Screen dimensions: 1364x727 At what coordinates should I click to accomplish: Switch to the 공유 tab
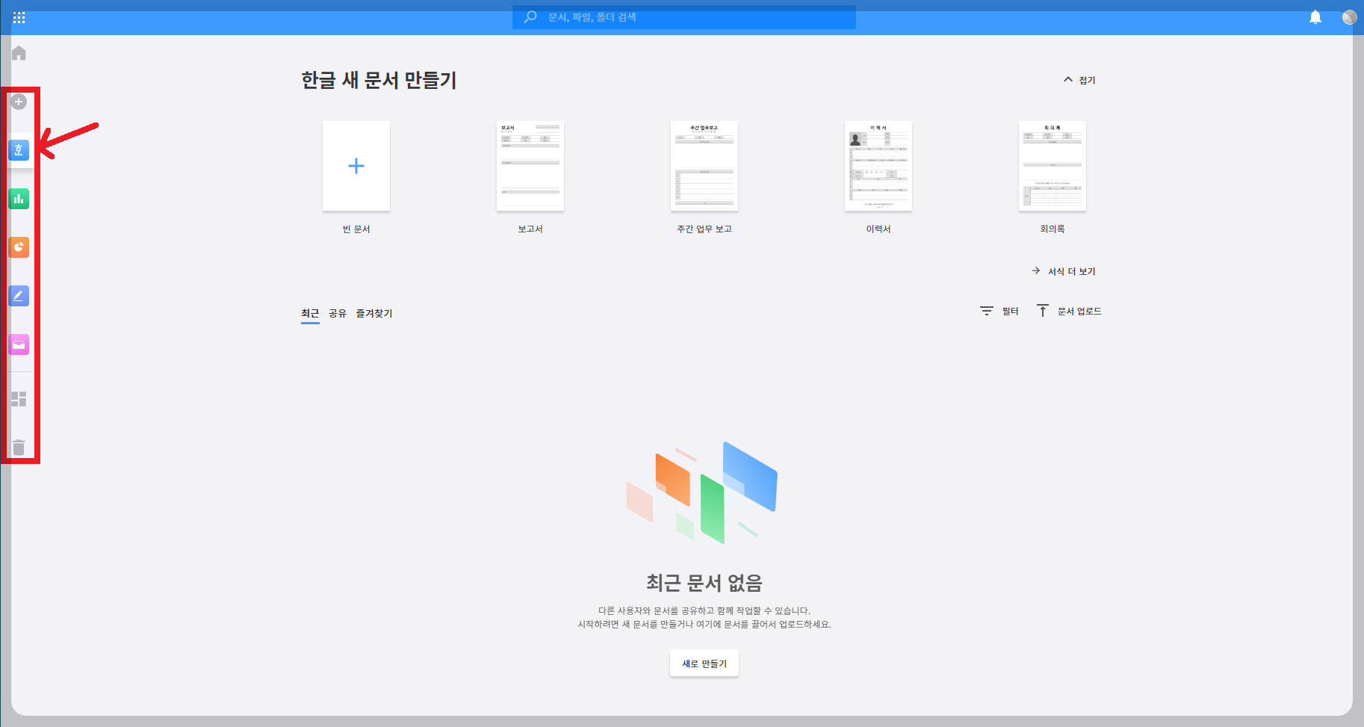coord(338,314)
